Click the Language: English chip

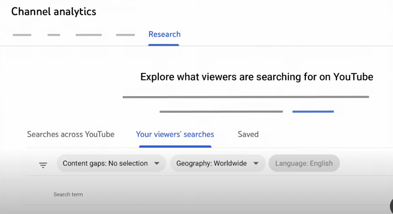[x=304, y=163]
